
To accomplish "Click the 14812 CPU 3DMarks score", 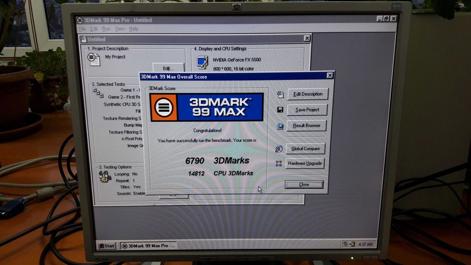I will tap(220, 173).
